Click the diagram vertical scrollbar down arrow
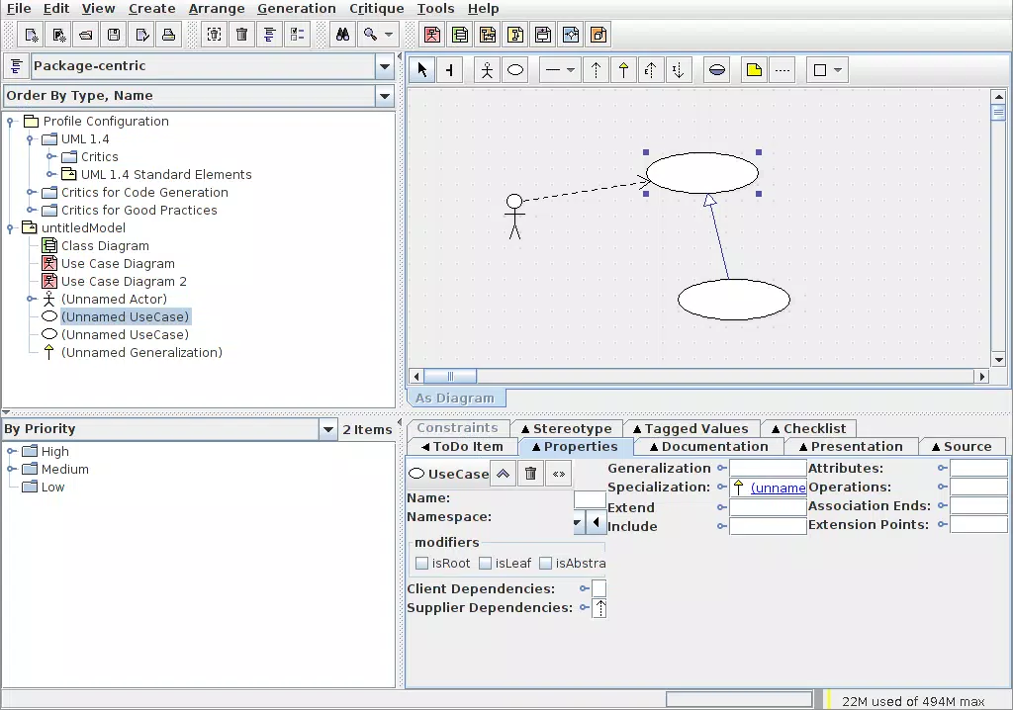Viewport: 1013px width, 710px height. [x=998, y=360]
